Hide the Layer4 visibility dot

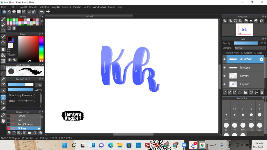(x=224, y=76)
